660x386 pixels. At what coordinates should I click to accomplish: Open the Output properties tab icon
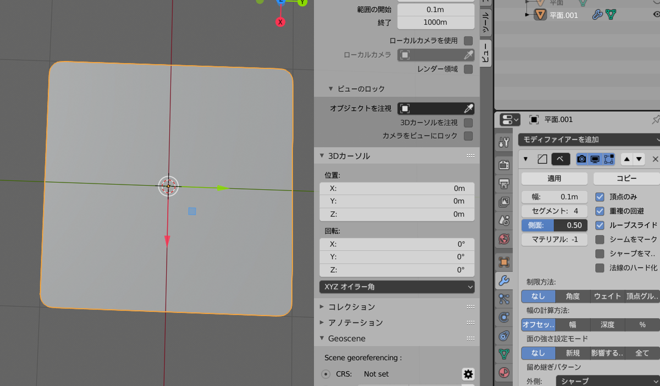504,183
